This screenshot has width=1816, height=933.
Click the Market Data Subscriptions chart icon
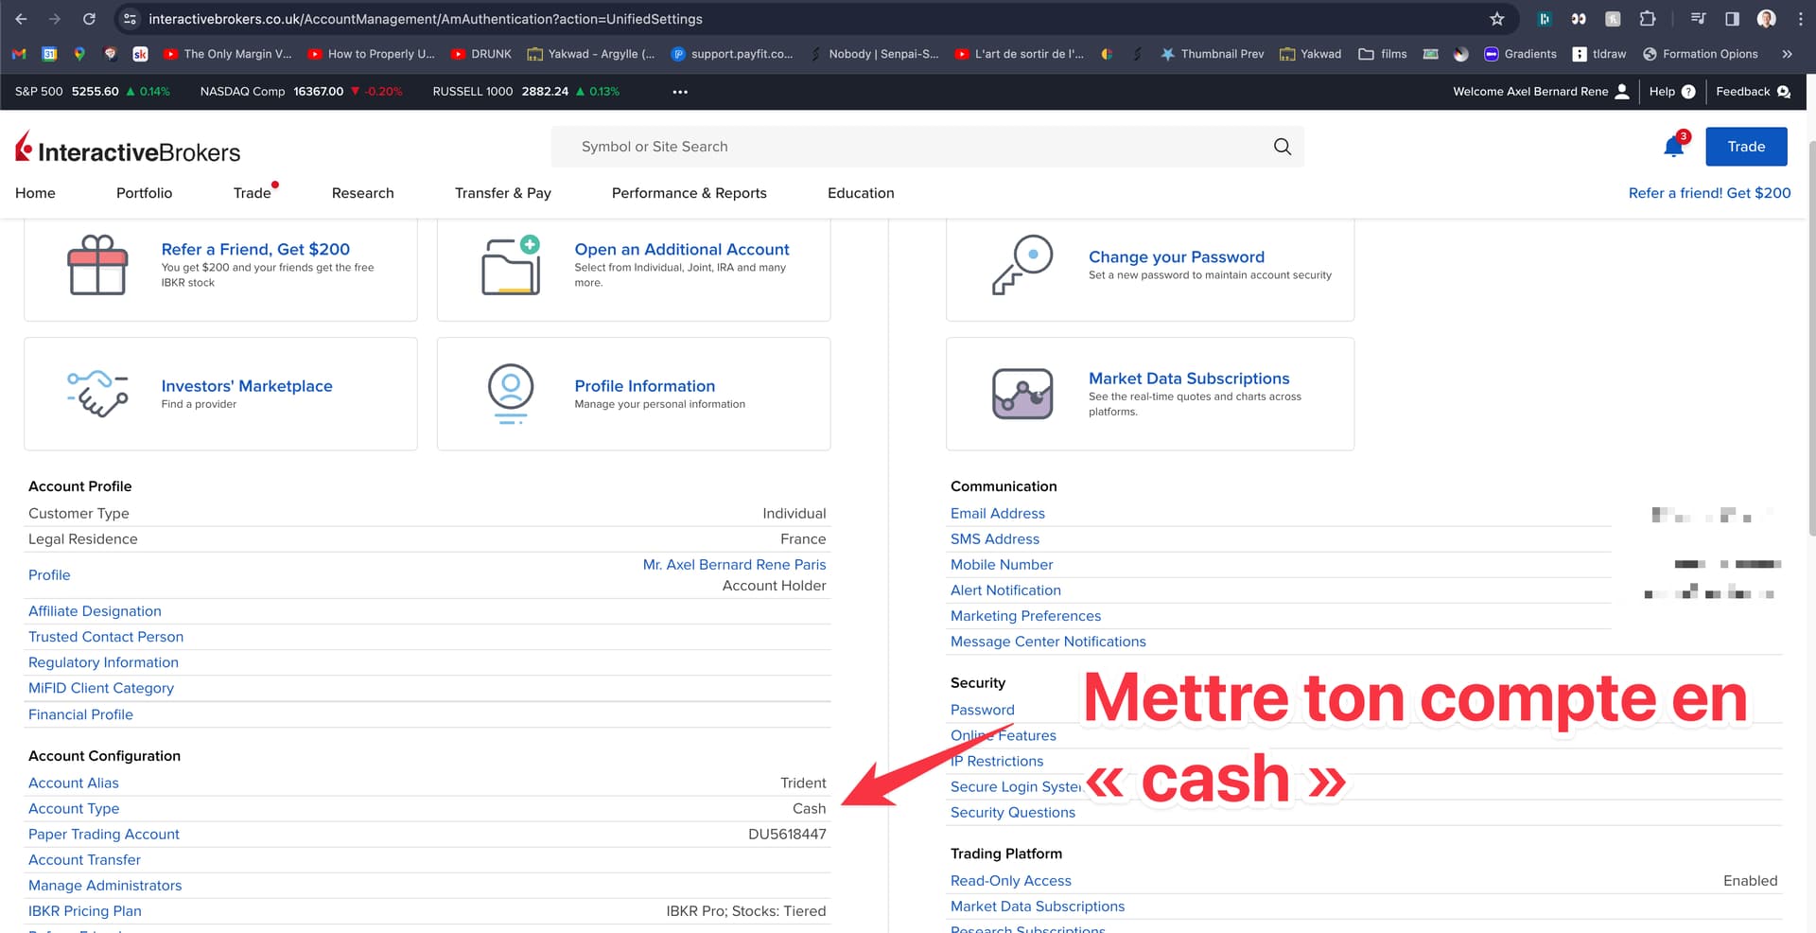[x=1022, y=394]
